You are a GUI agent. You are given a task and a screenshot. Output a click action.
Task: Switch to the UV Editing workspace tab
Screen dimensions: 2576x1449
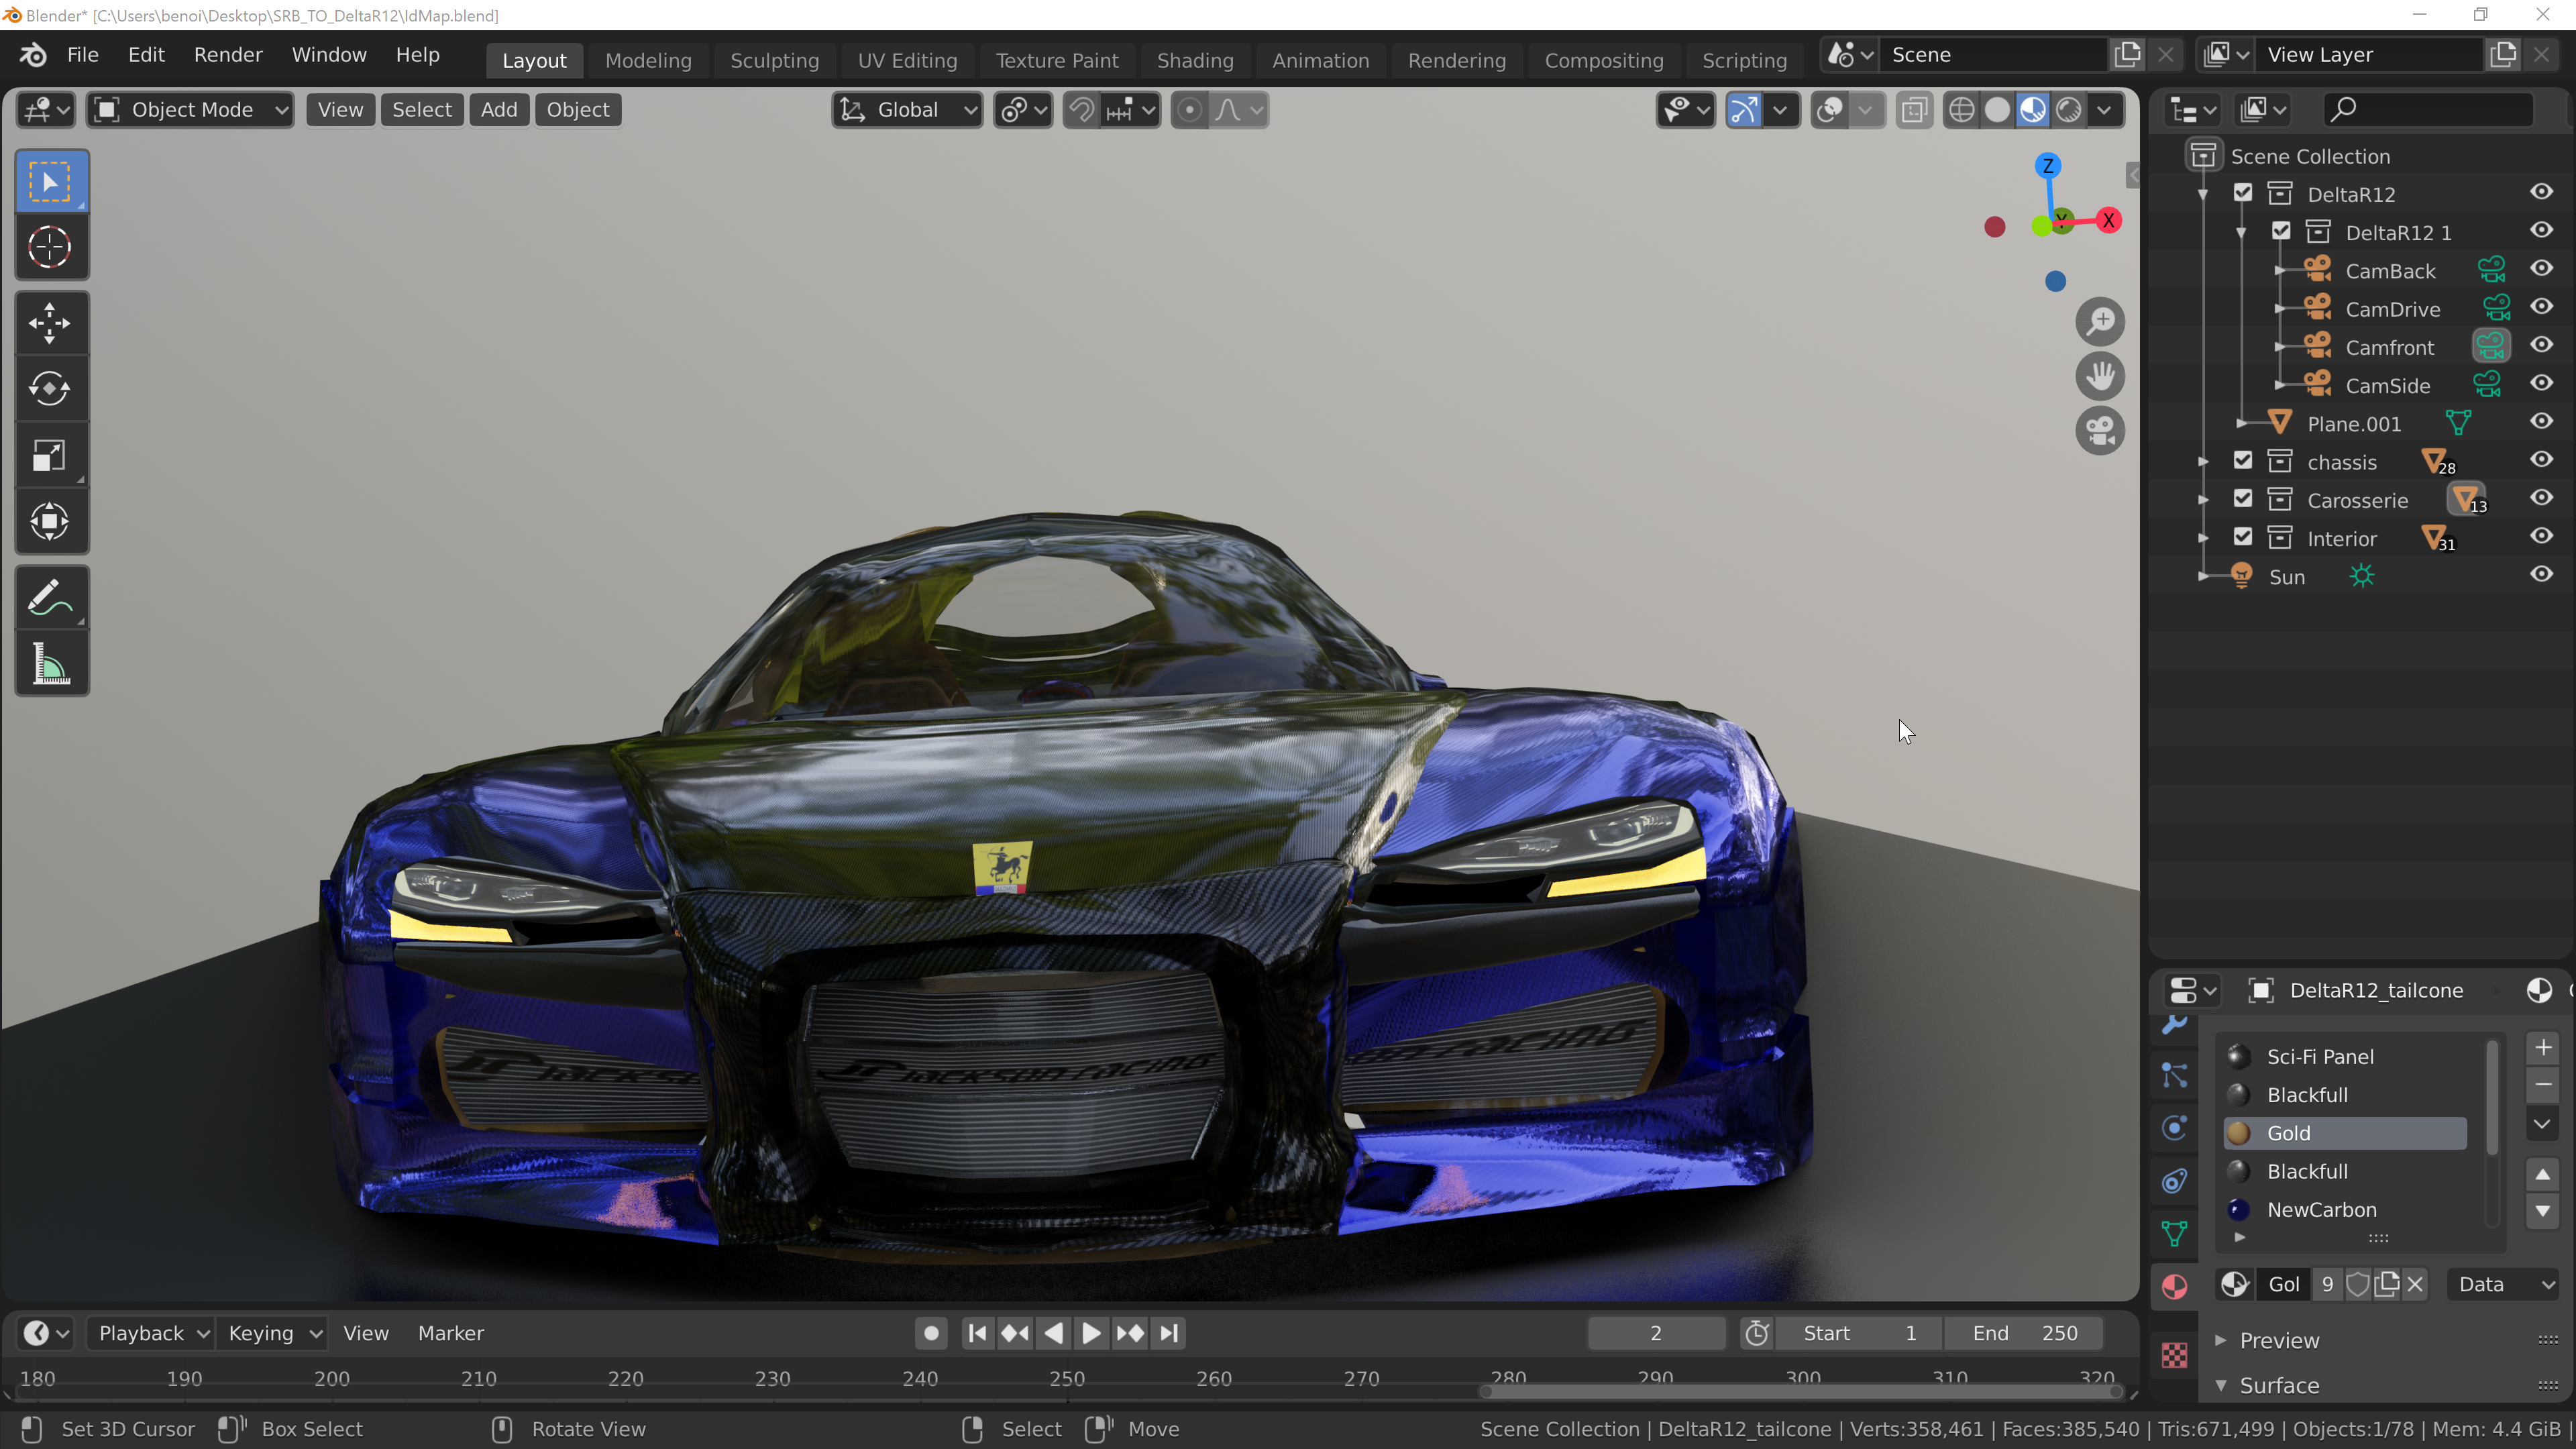tap(907, 60)
